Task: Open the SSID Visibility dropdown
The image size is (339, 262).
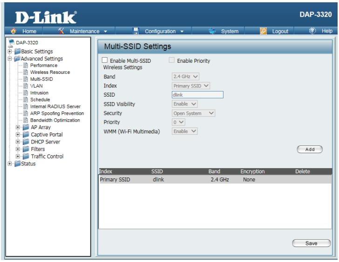Action: [185, 104]
